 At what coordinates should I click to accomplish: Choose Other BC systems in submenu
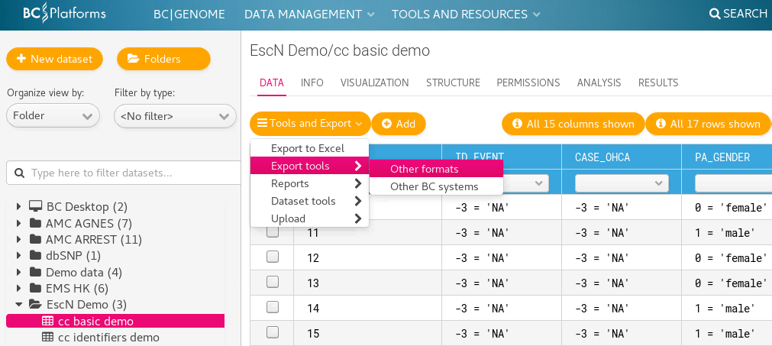(x=436, y=186)
